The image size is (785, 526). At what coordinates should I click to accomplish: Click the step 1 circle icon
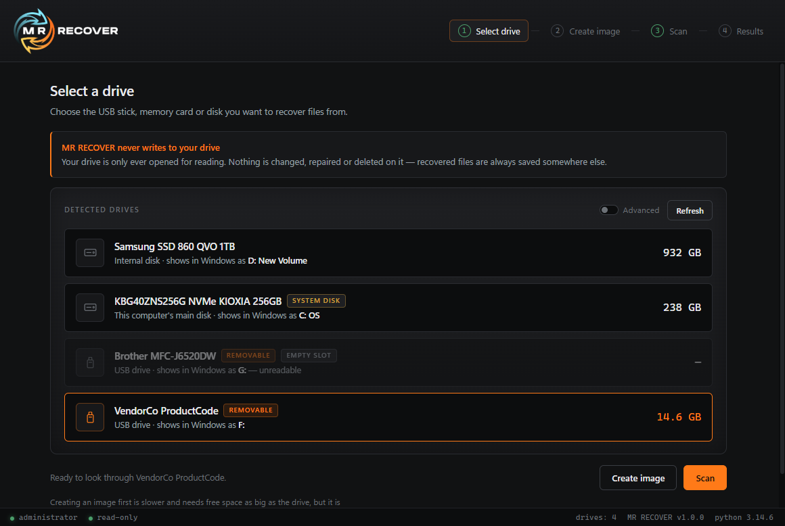[464, 31]
